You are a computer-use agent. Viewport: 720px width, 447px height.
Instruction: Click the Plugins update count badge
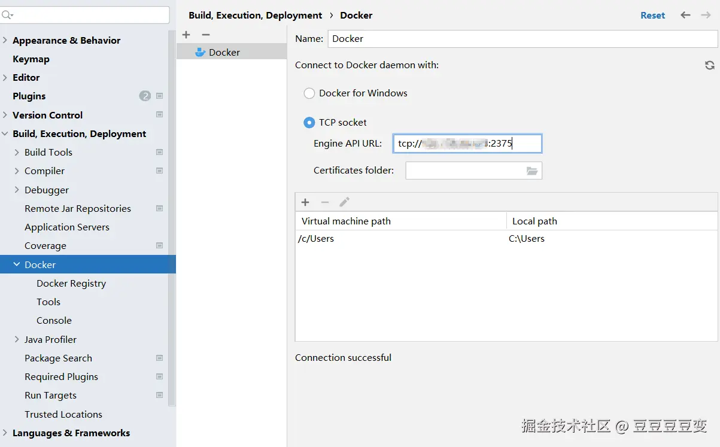145,96
